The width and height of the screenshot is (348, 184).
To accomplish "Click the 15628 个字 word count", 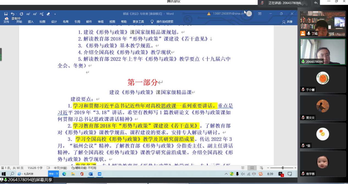I will 35,168.
